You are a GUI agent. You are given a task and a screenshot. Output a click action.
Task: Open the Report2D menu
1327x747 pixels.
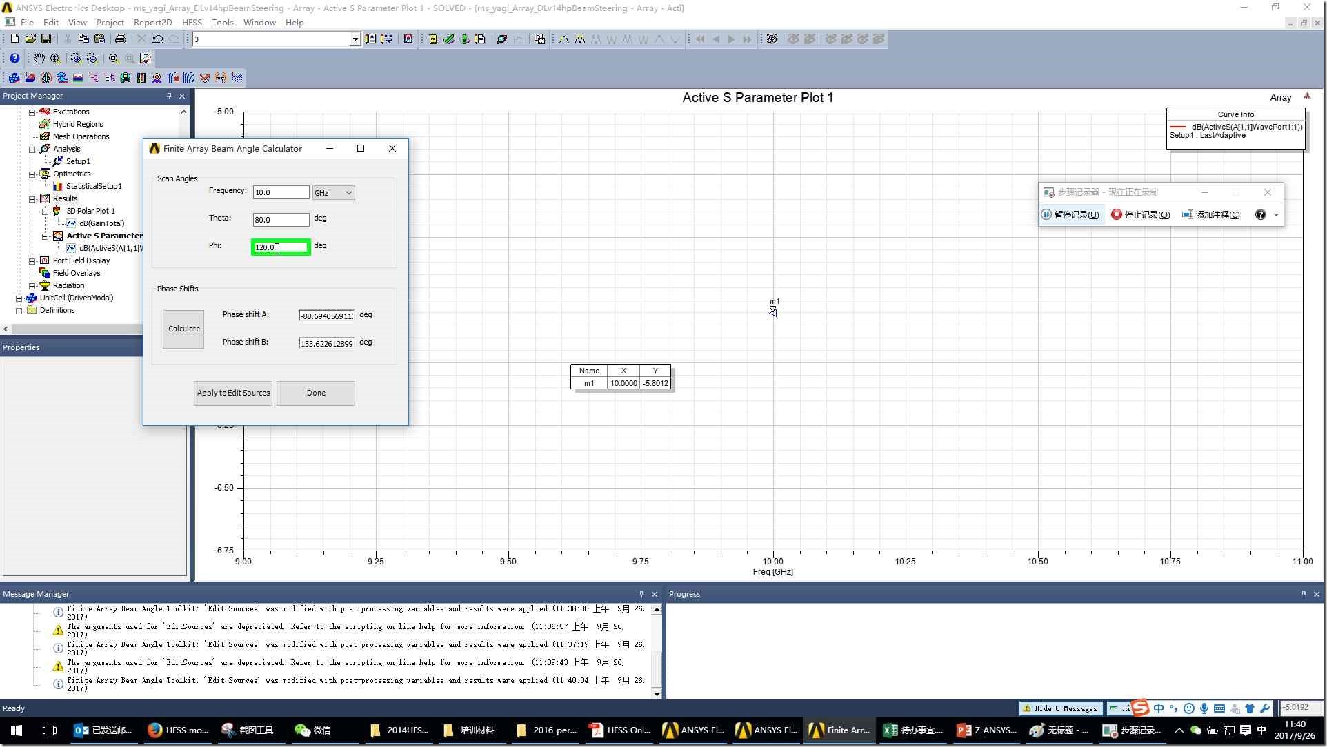152,22
